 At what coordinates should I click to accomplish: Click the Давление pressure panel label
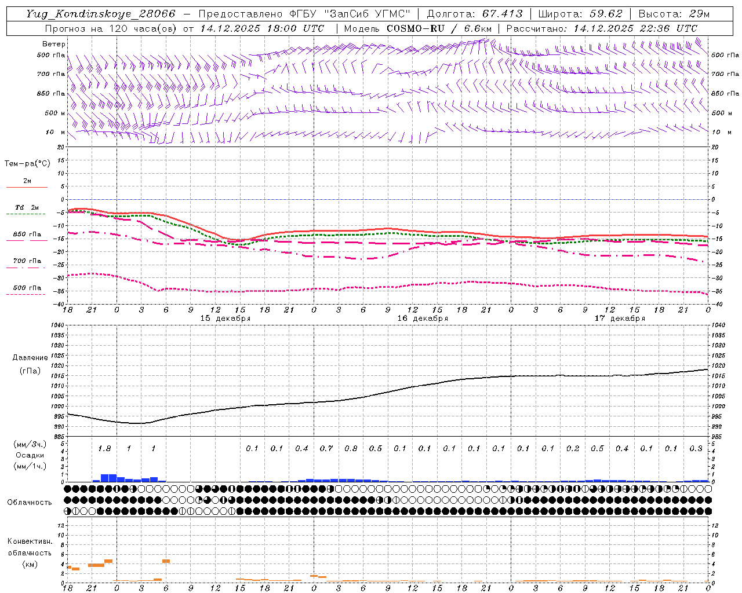pyautogui.click(x=30, y=357)
